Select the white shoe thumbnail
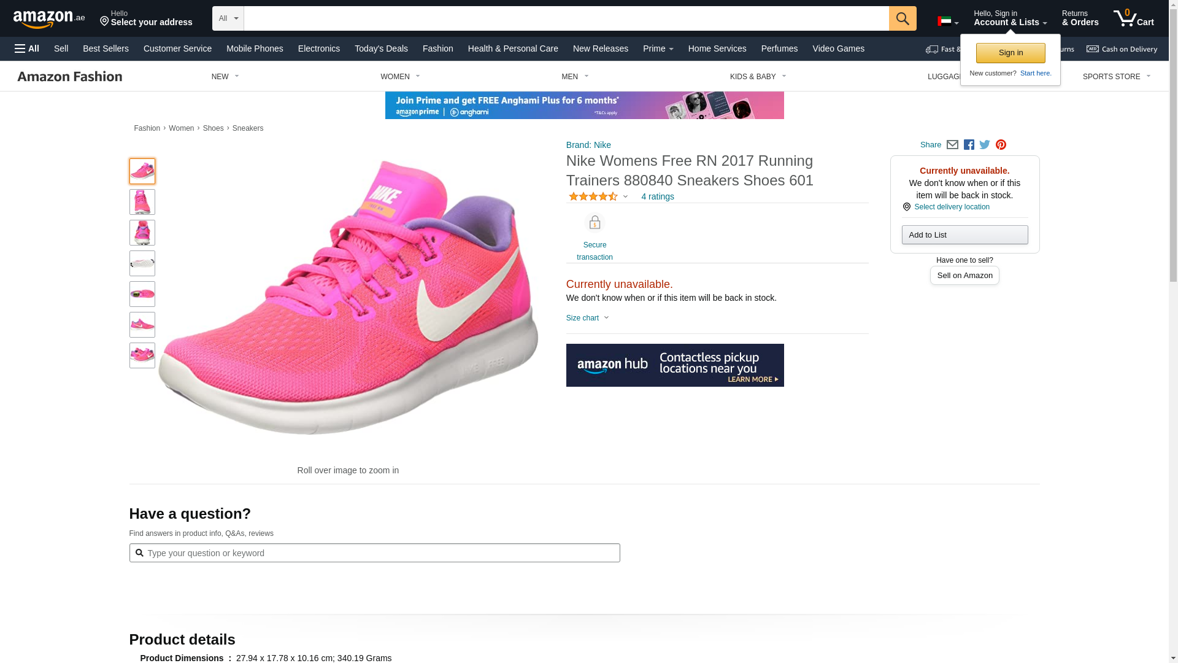 pyautogui.click(x=142, y=263)
